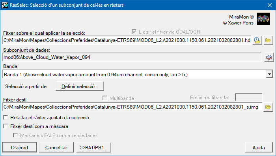The width and height of the screenshot is (276, 156).
Task: Click the Definir selecció button
Action: coord(80,86)
